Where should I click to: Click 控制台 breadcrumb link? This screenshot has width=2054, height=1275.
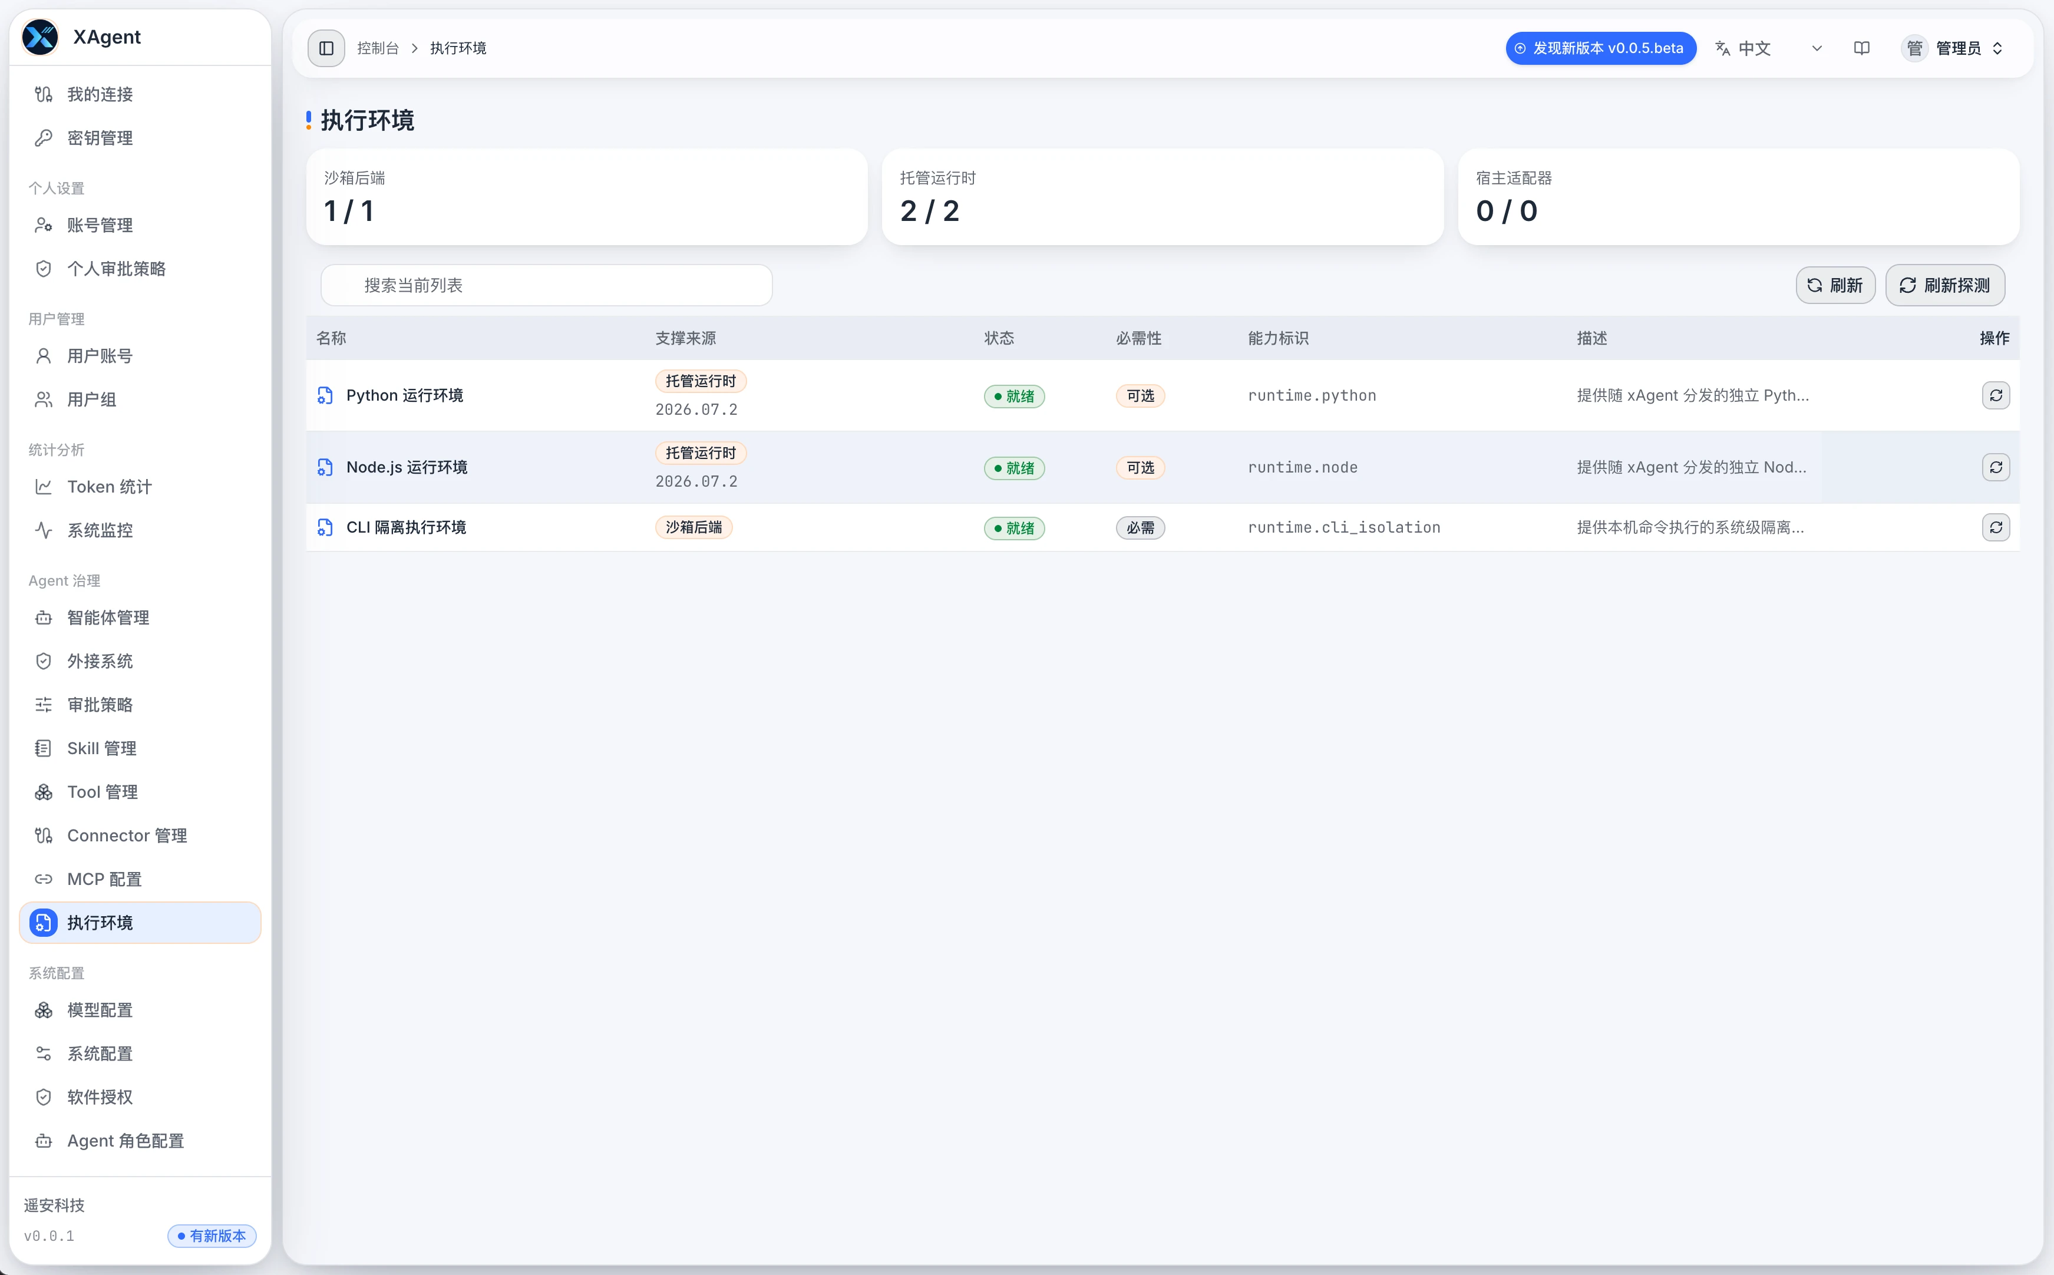(x=378, y=48)
